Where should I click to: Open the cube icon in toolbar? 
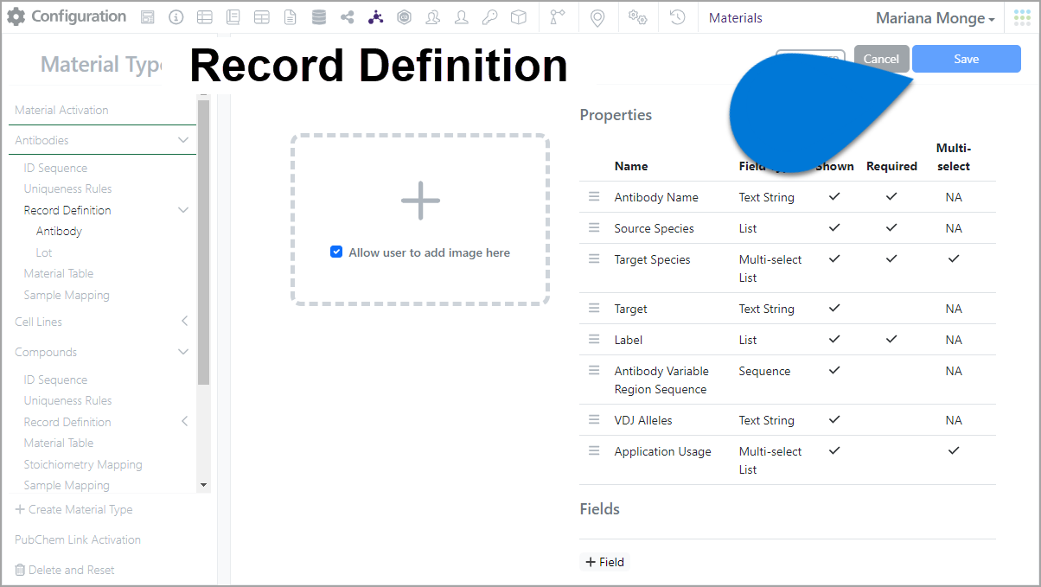[x=518, y=17]
